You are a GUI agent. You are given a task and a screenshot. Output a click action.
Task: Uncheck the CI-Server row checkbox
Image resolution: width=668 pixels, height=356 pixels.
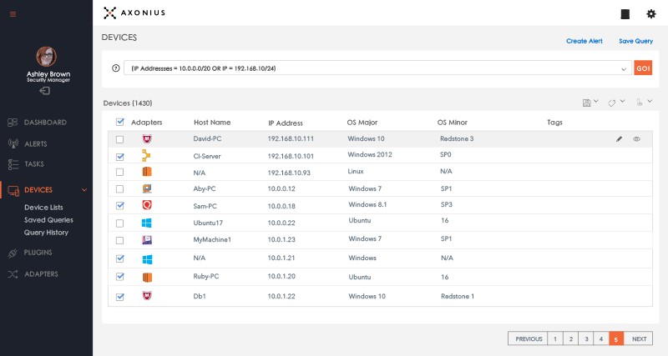(x=120, y=156)
